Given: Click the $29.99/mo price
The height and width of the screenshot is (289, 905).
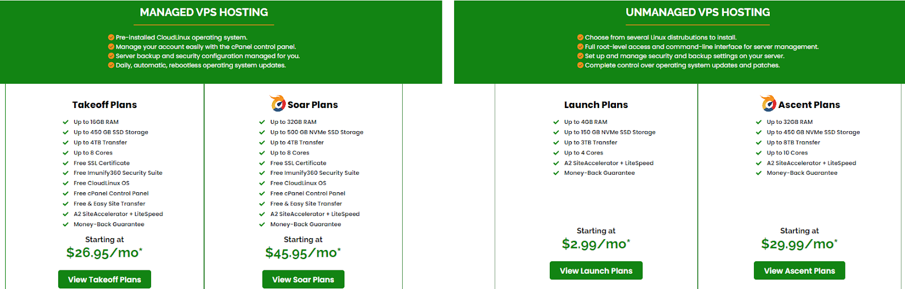Looking at the screenshot, I should (x=799, y=244).
